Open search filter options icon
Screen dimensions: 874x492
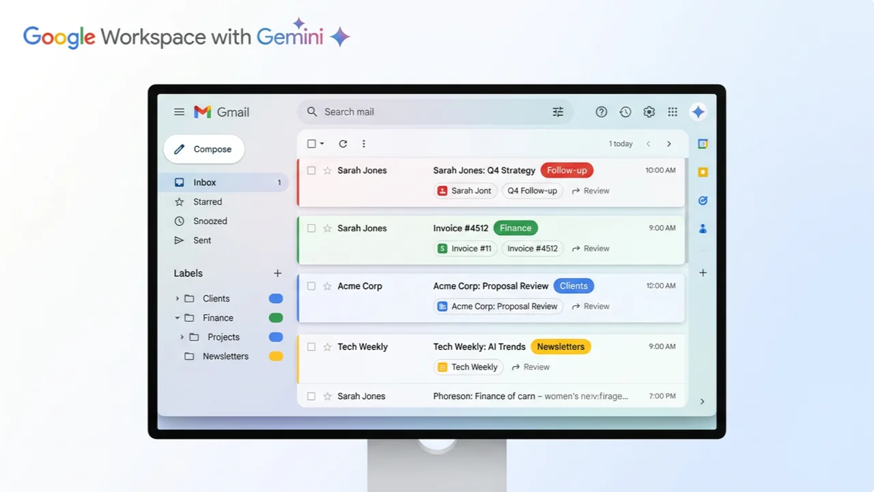click(558, 112)
